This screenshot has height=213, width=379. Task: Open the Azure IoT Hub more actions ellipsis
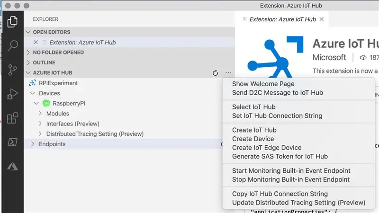point(228,73)
